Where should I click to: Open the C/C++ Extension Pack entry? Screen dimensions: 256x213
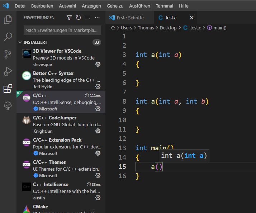pos(61,146)
